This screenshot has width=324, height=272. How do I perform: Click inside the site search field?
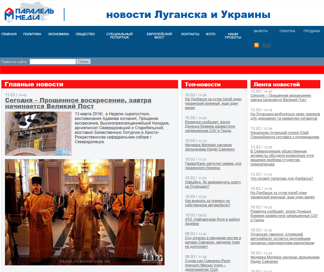point(53,61)
